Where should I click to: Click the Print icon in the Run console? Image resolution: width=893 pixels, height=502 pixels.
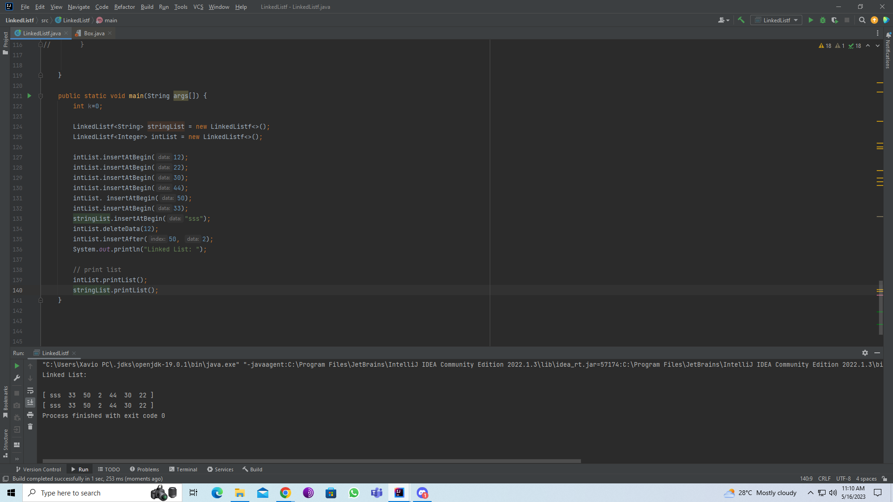(30, 415)
